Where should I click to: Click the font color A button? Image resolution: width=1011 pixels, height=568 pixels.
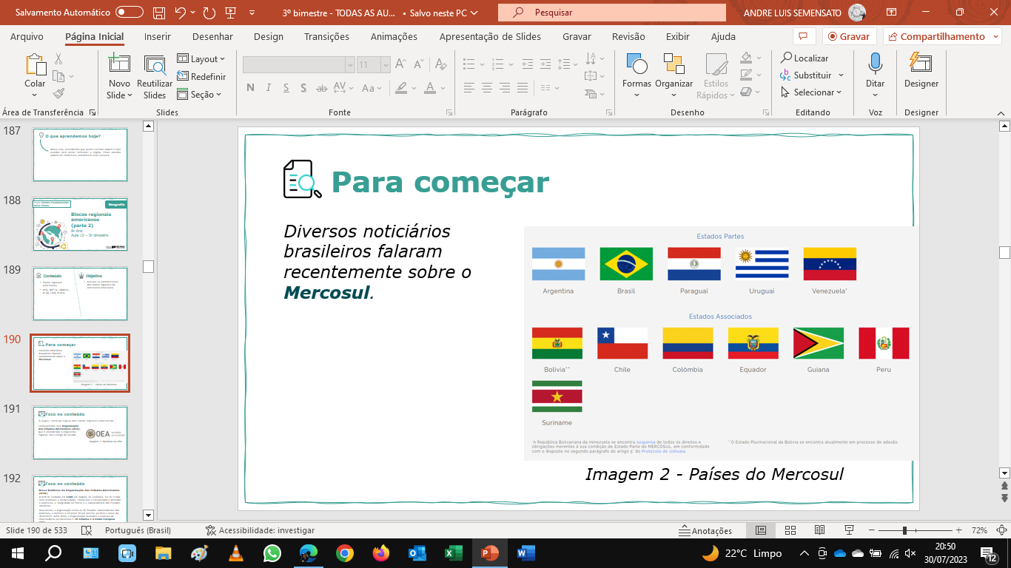point(430,88)
